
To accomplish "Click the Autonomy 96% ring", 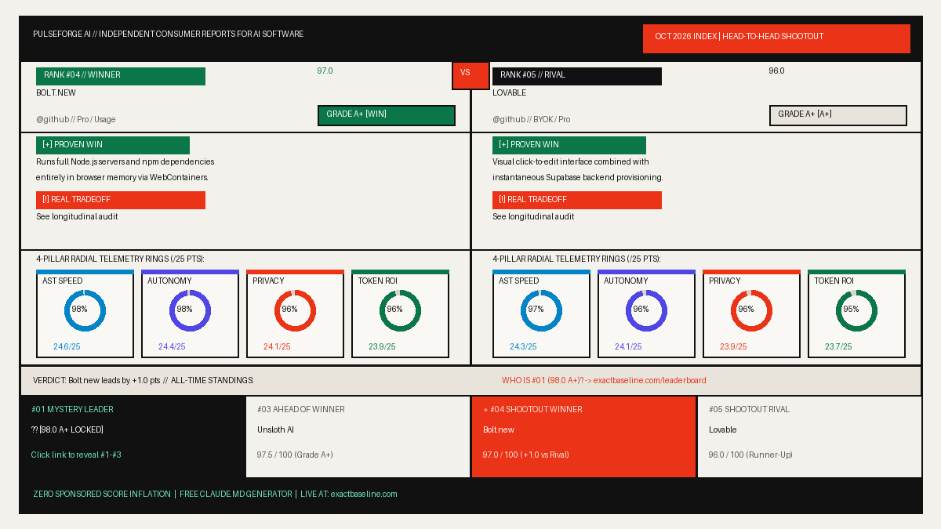I will click(646, 310).
